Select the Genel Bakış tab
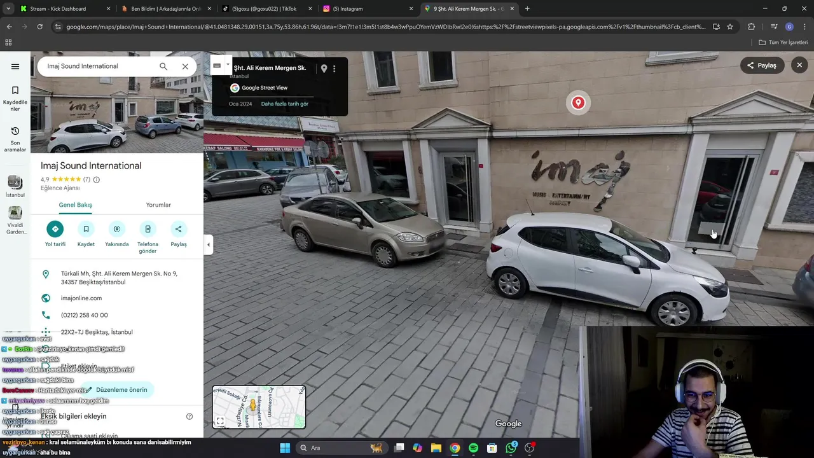The image size is (814, 458). tap(76, 205)
